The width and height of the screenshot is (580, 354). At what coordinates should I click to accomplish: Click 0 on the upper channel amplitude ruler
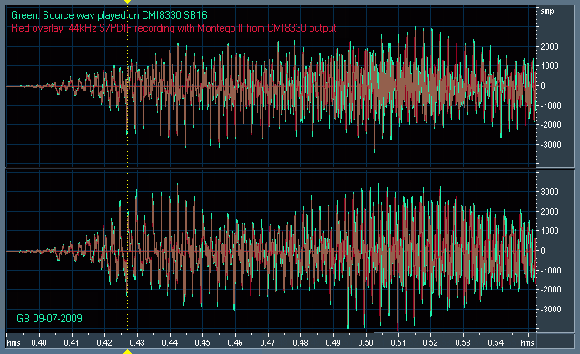pos(543,86)
